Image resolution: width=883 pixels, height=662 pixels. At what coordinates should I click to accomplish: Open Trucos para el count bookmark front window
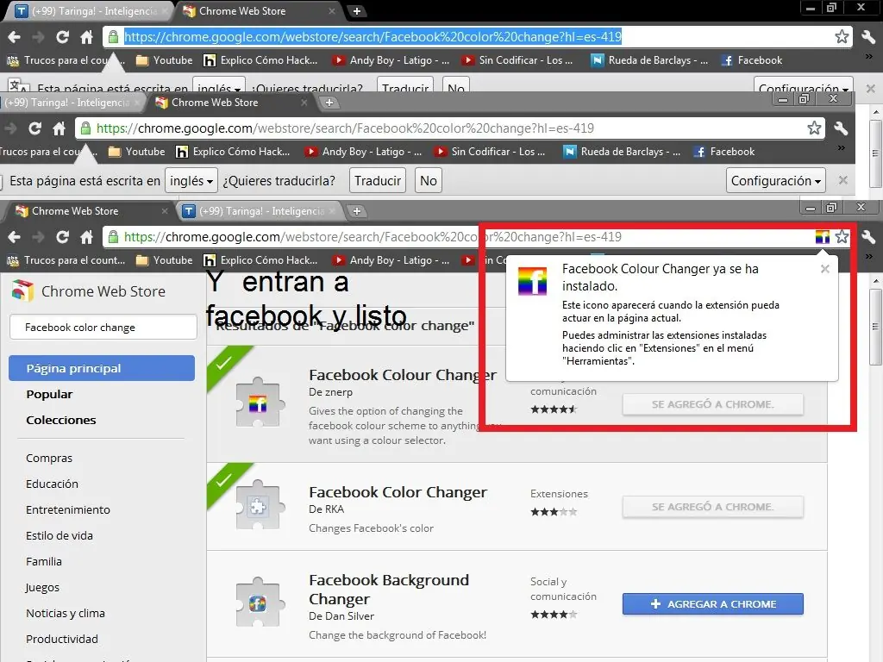click(66, 260)
